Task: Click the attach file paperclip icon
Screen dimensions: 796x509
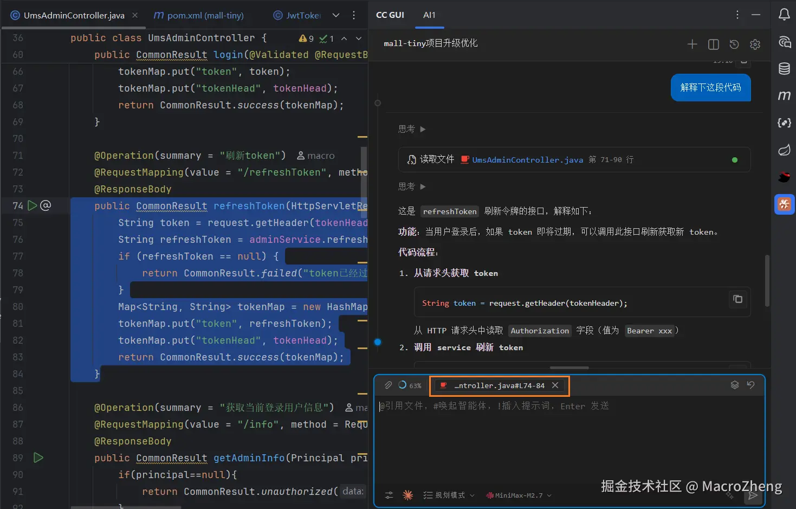Action: coord(388,385)
